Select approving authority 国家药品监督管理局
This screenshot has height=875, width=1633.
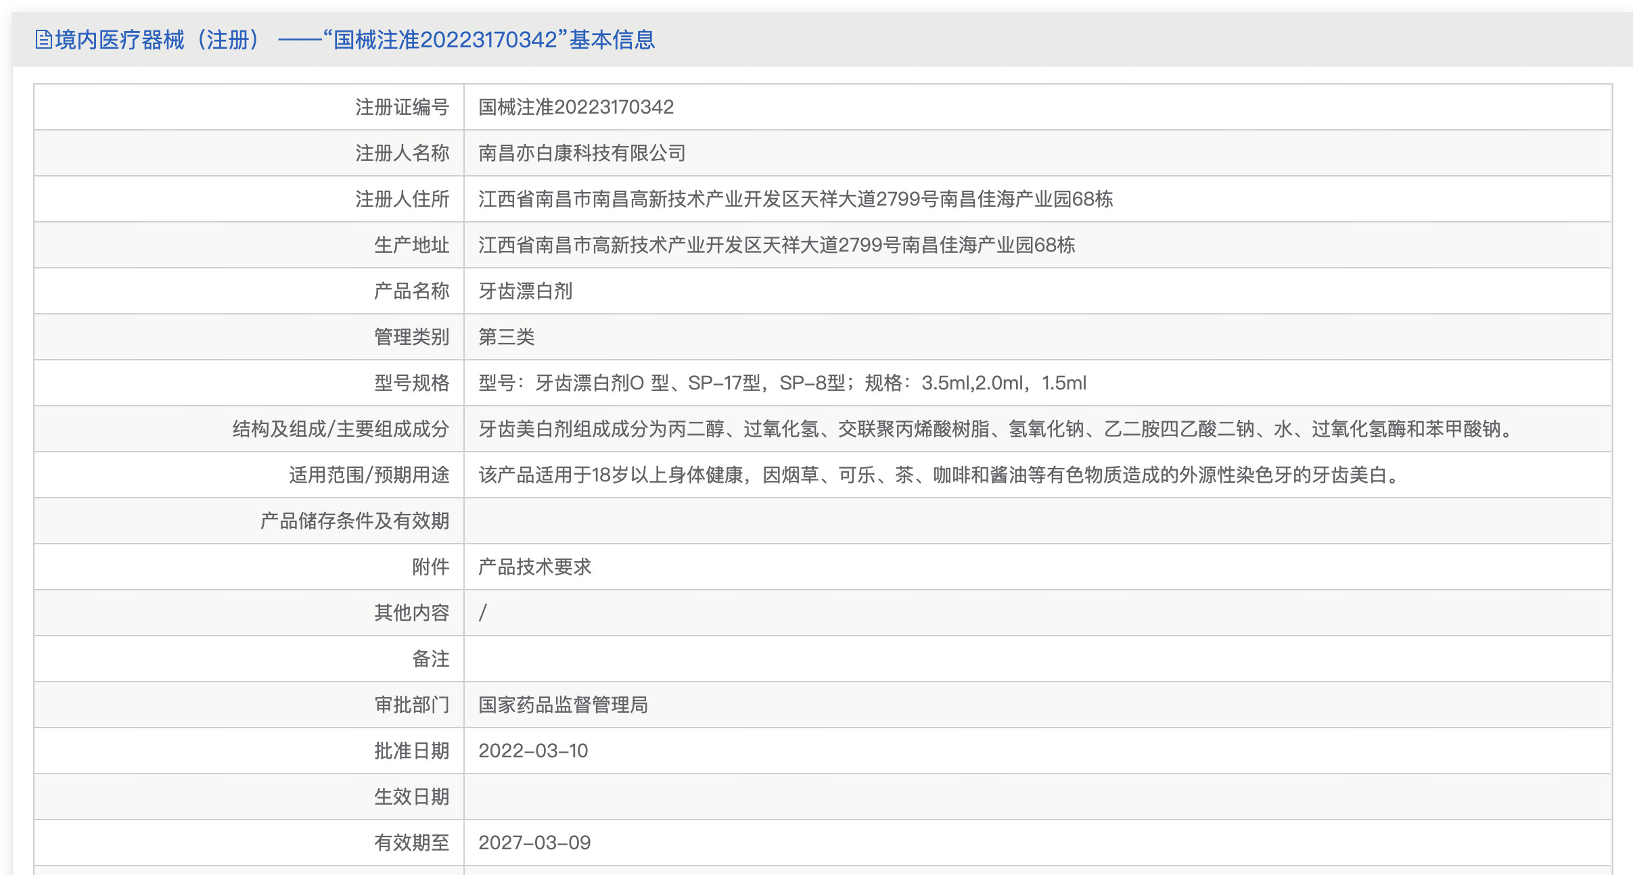tap(563, 705)
